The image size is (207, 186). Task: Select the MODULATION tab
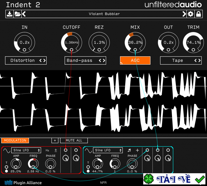click(x=15, y=140)
